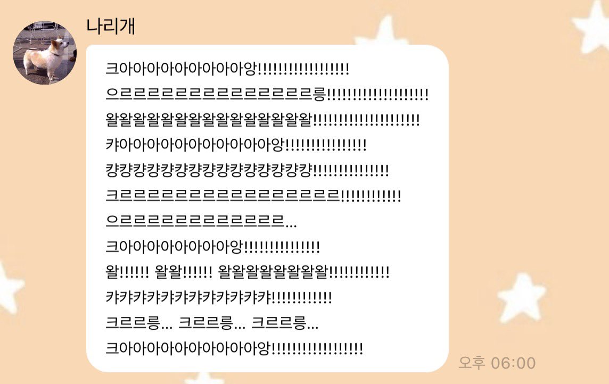The width and height of the screenshot is (609, 384).
Task: Click the 으르르르릉 line ending with exclamation marks
Action: pyautogui.click(x=267, y=94)
